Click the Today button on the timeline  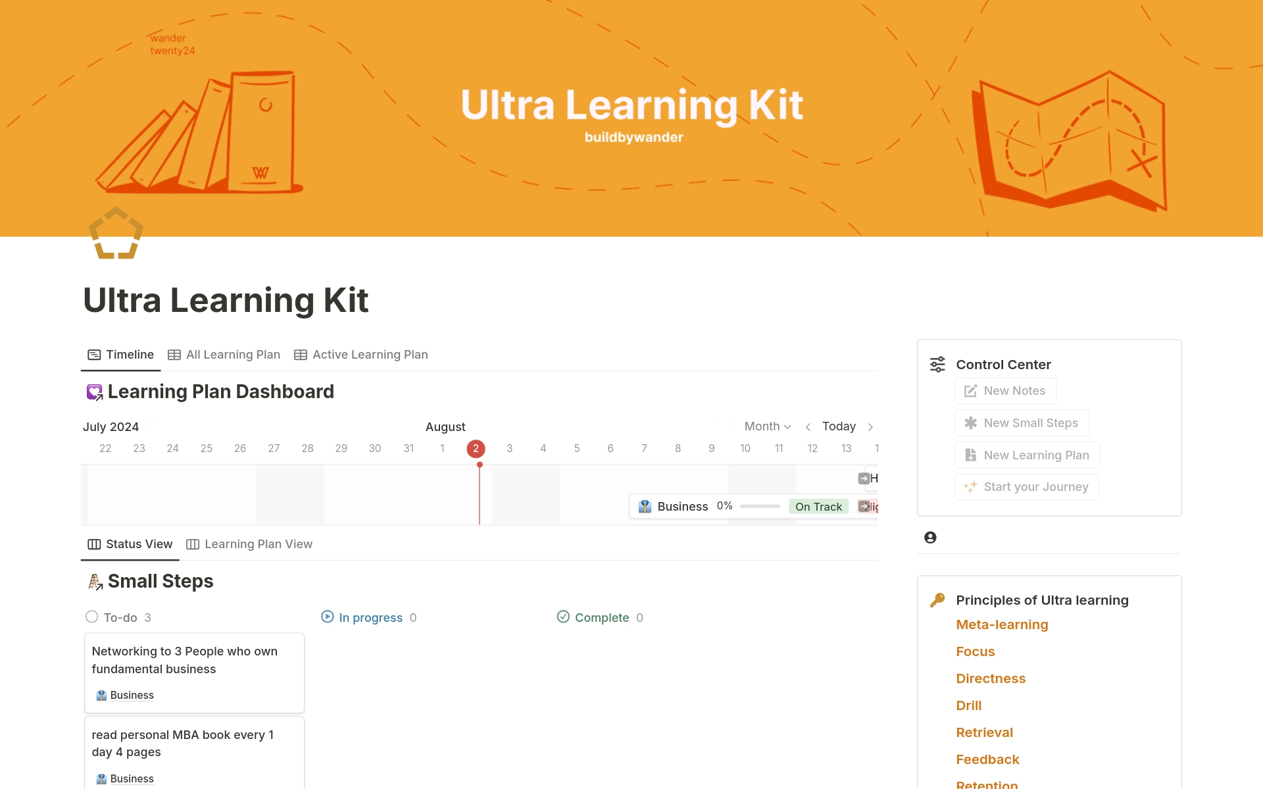point(839,426)
